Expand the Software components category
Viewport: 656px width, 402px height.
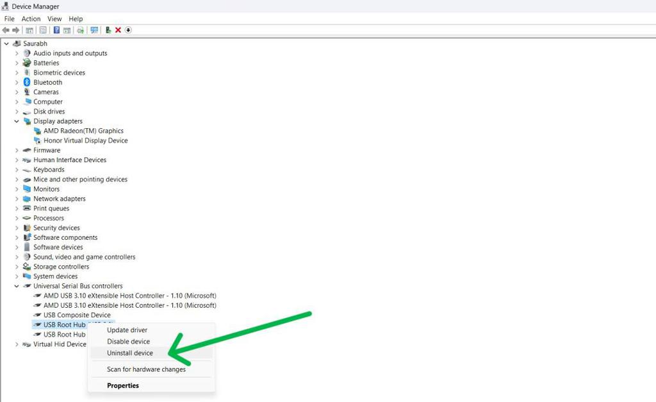coord(17,237)
